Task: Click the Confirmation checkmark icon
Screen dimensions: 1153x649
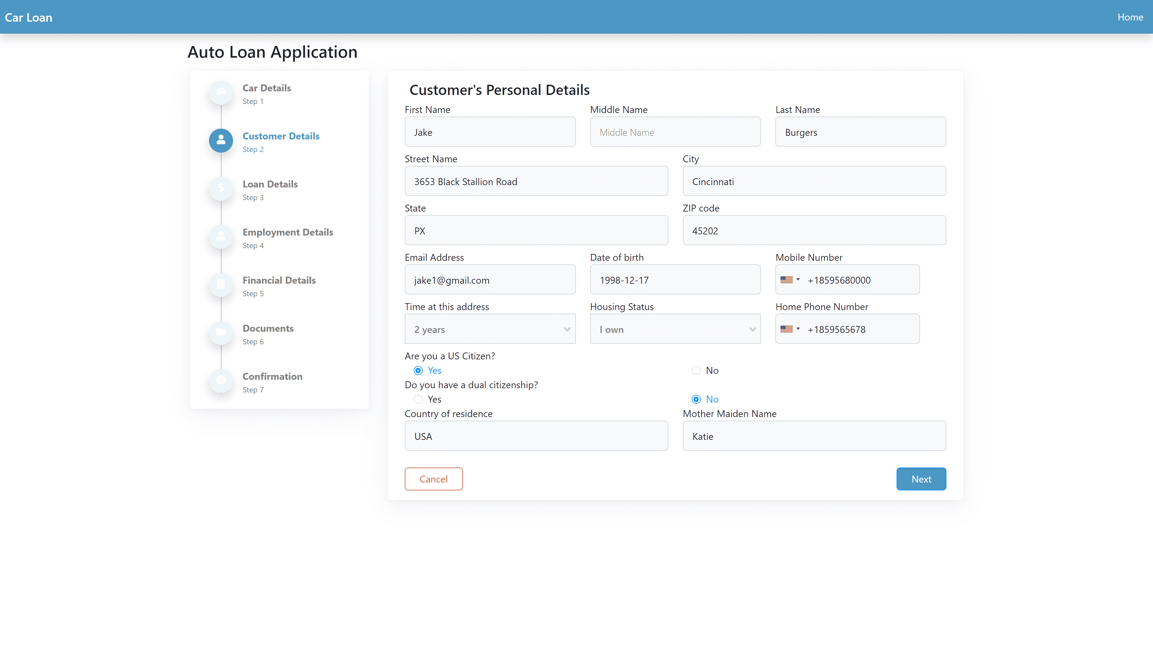Action: (x=221, y=381)
